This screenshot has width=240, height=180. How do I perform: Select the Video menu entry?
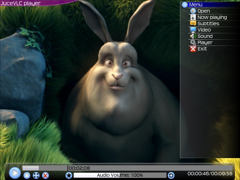[x=214, y=30]
